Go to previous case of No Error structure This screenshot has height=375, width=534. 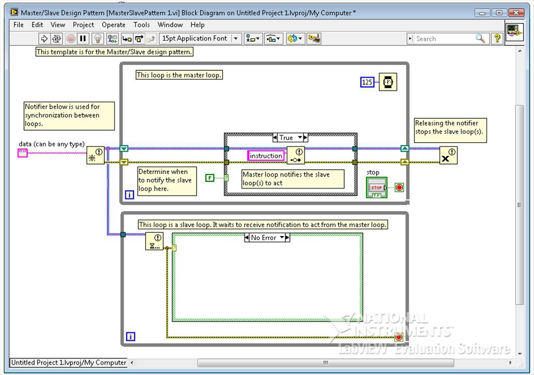247,238
